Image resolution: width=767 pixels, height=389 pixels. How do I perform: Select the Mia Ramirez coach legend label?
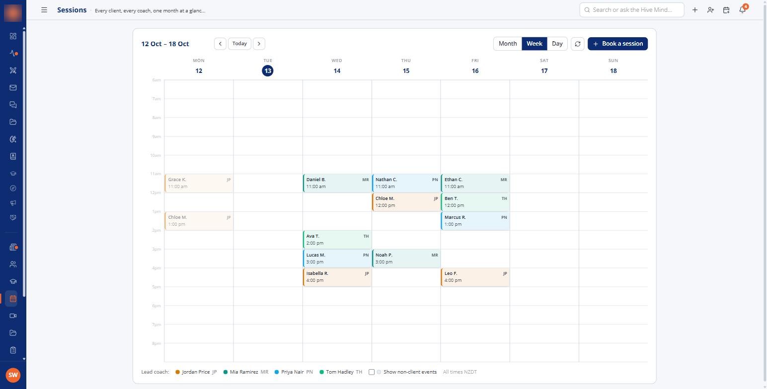pyautogui.click(x=244, y=372)
